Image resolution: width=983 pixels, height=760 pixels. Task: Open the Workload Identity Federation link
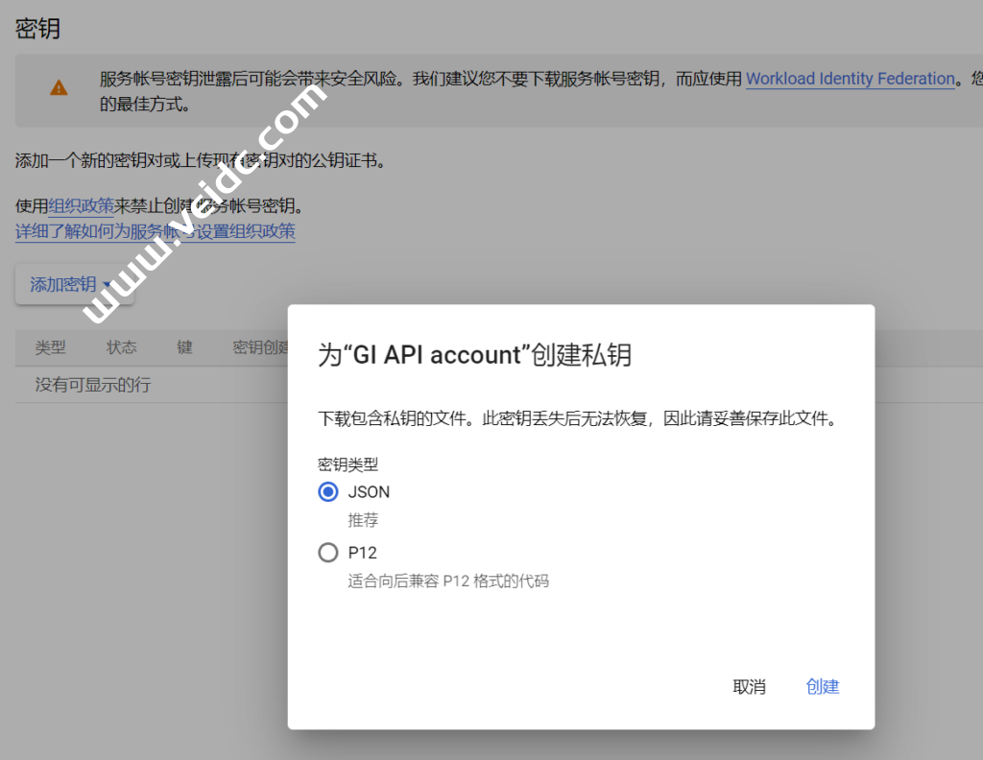point(850,79)
